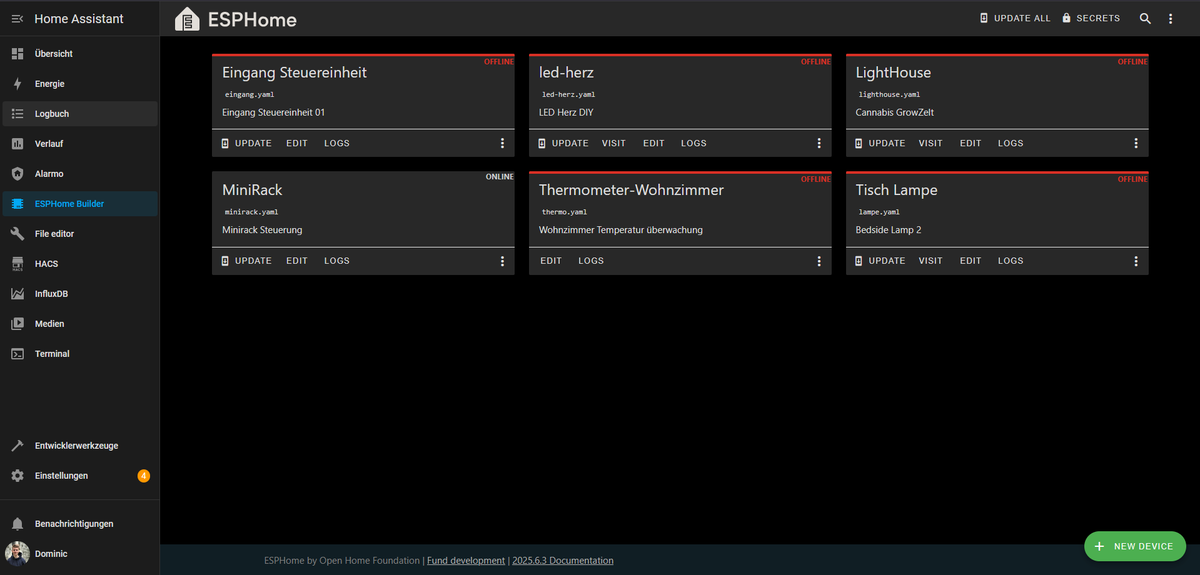This screenshot has height=575, width=1200.
Task: Open the HACS store icon
Action: pyautogui.click(x=18, y=264)
